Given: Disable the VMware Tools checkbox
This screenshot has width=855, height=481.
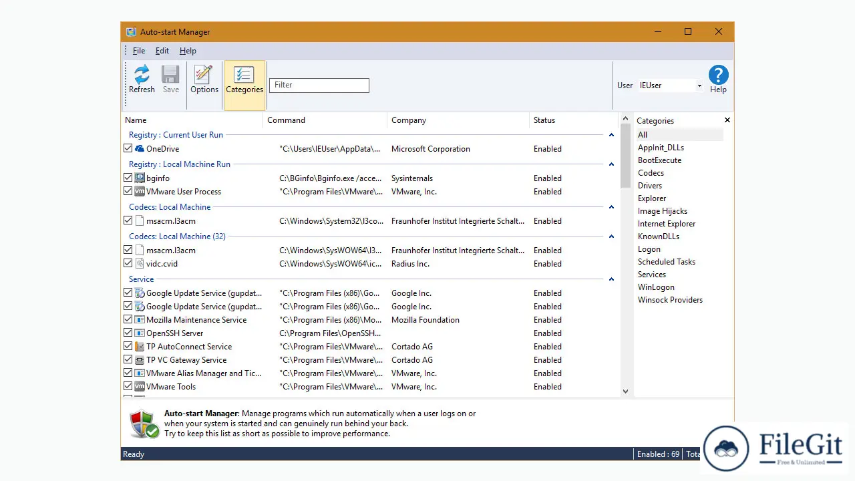Looking at the screenshot, I should pyautogui.click(x=128, y=387).
